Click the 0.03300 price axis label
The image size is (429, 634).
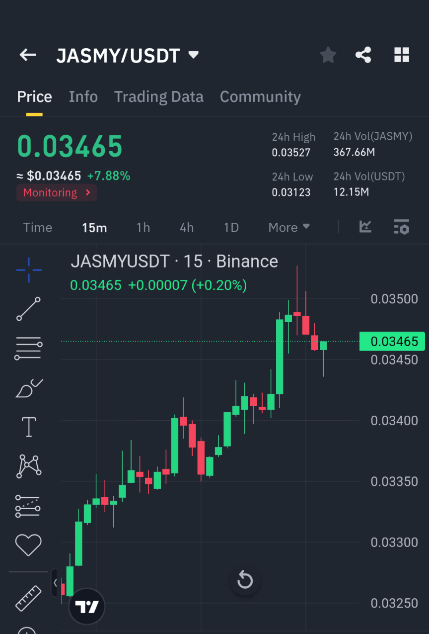click(395, 542)
